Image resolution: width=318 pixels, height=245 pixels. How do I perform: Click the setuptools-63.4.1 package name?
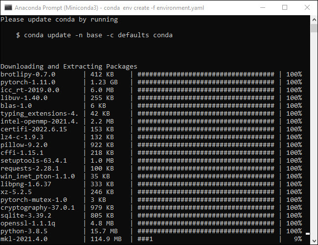(x=34, y=161)
